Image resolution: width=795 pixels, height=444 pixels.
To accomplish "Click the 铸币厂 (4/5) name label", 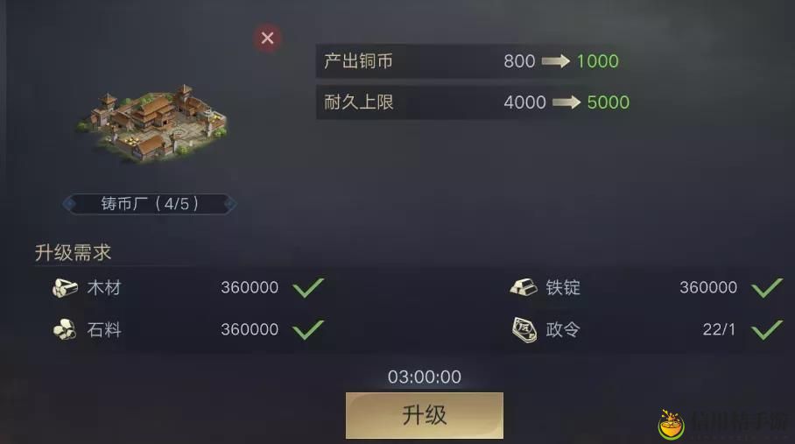I will coord(150,204).
